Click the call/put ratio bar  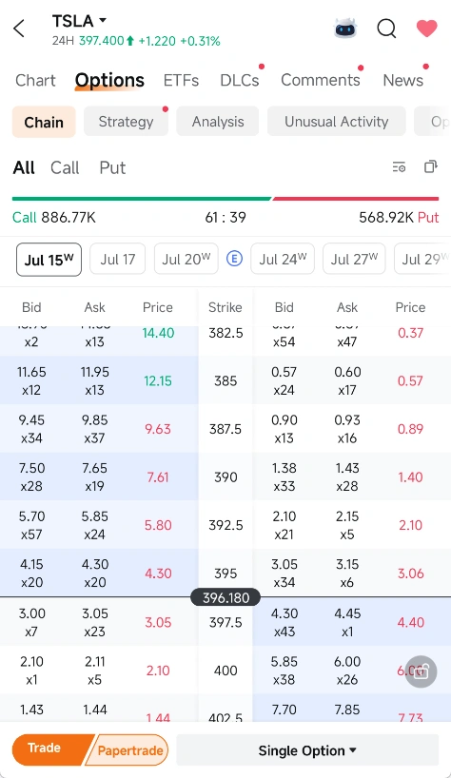[x=225, y=199]
